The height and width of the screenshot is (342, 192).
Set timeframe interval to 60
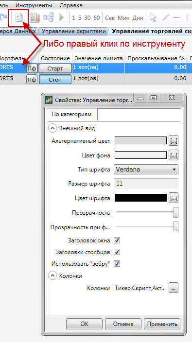pos(97,18)
